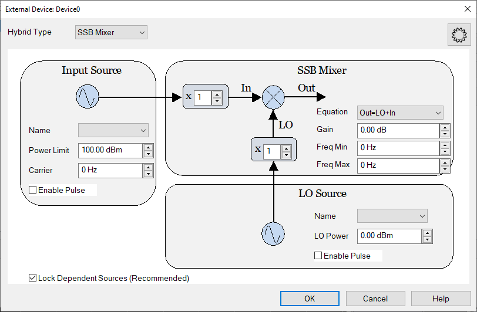
Task: Enable Pulse for the LO Source
Action: click(318, 256)
